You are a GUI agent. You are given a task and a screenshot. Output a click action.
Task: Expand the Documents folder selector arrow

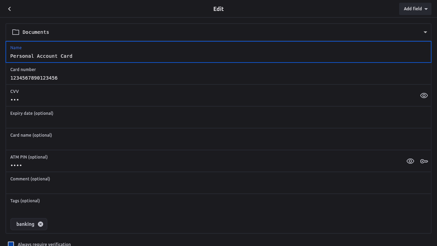pyautogui.click(x=425, y=32)
